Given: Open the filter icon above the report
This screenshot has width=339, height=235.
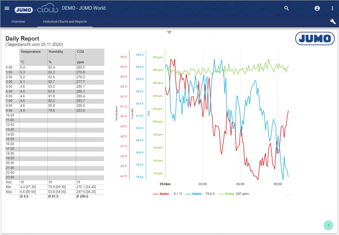Looking at the screenshot, I should (169, 32).
